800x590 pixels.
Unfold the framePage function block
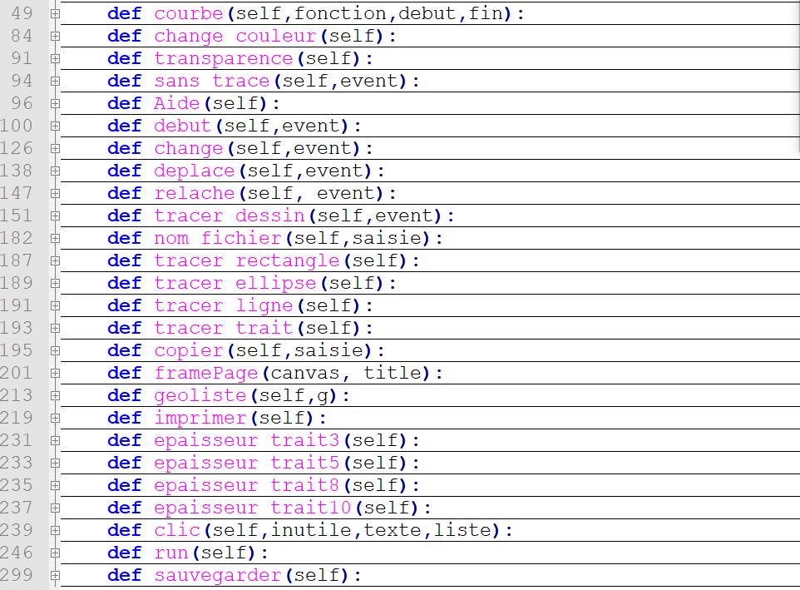pyautogui.click(x=55, y=374)
